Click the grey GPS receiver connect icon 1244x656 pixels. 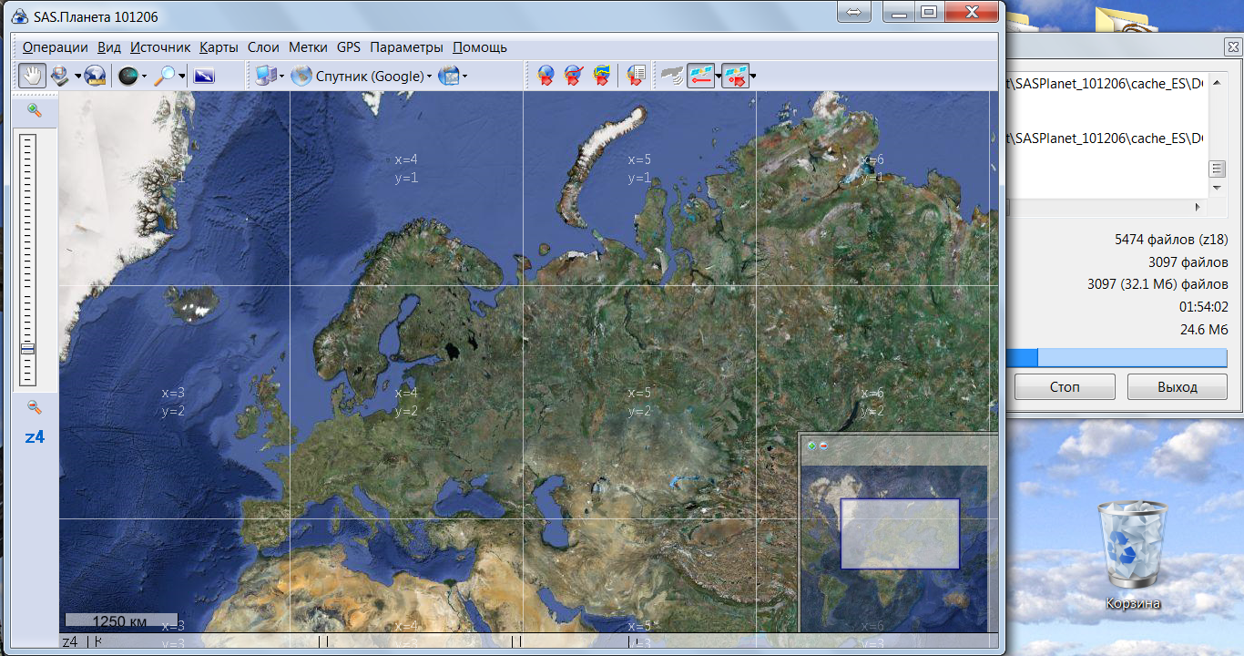(x=670, y=77)
